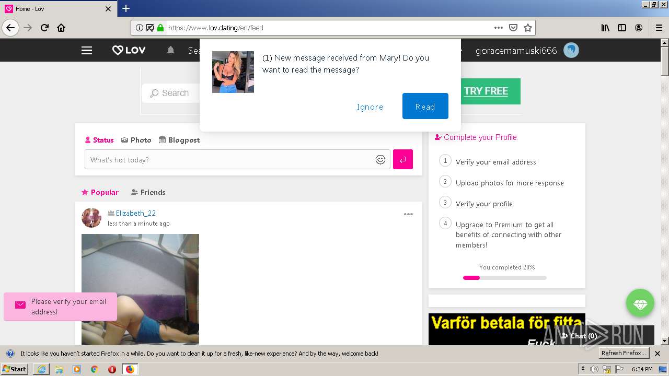Click Elizabeth_22 avatar thumbnail
Viewport: 669px width, 376px height.
(x=91, y=218)
